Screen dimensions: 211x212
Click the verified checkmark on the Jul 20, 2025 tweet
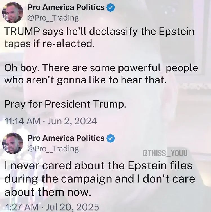coord(111,138)
